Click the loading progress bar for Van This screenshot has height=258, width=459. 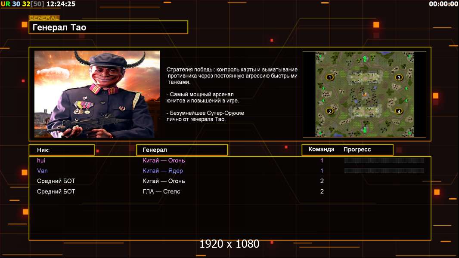[384, 171]
